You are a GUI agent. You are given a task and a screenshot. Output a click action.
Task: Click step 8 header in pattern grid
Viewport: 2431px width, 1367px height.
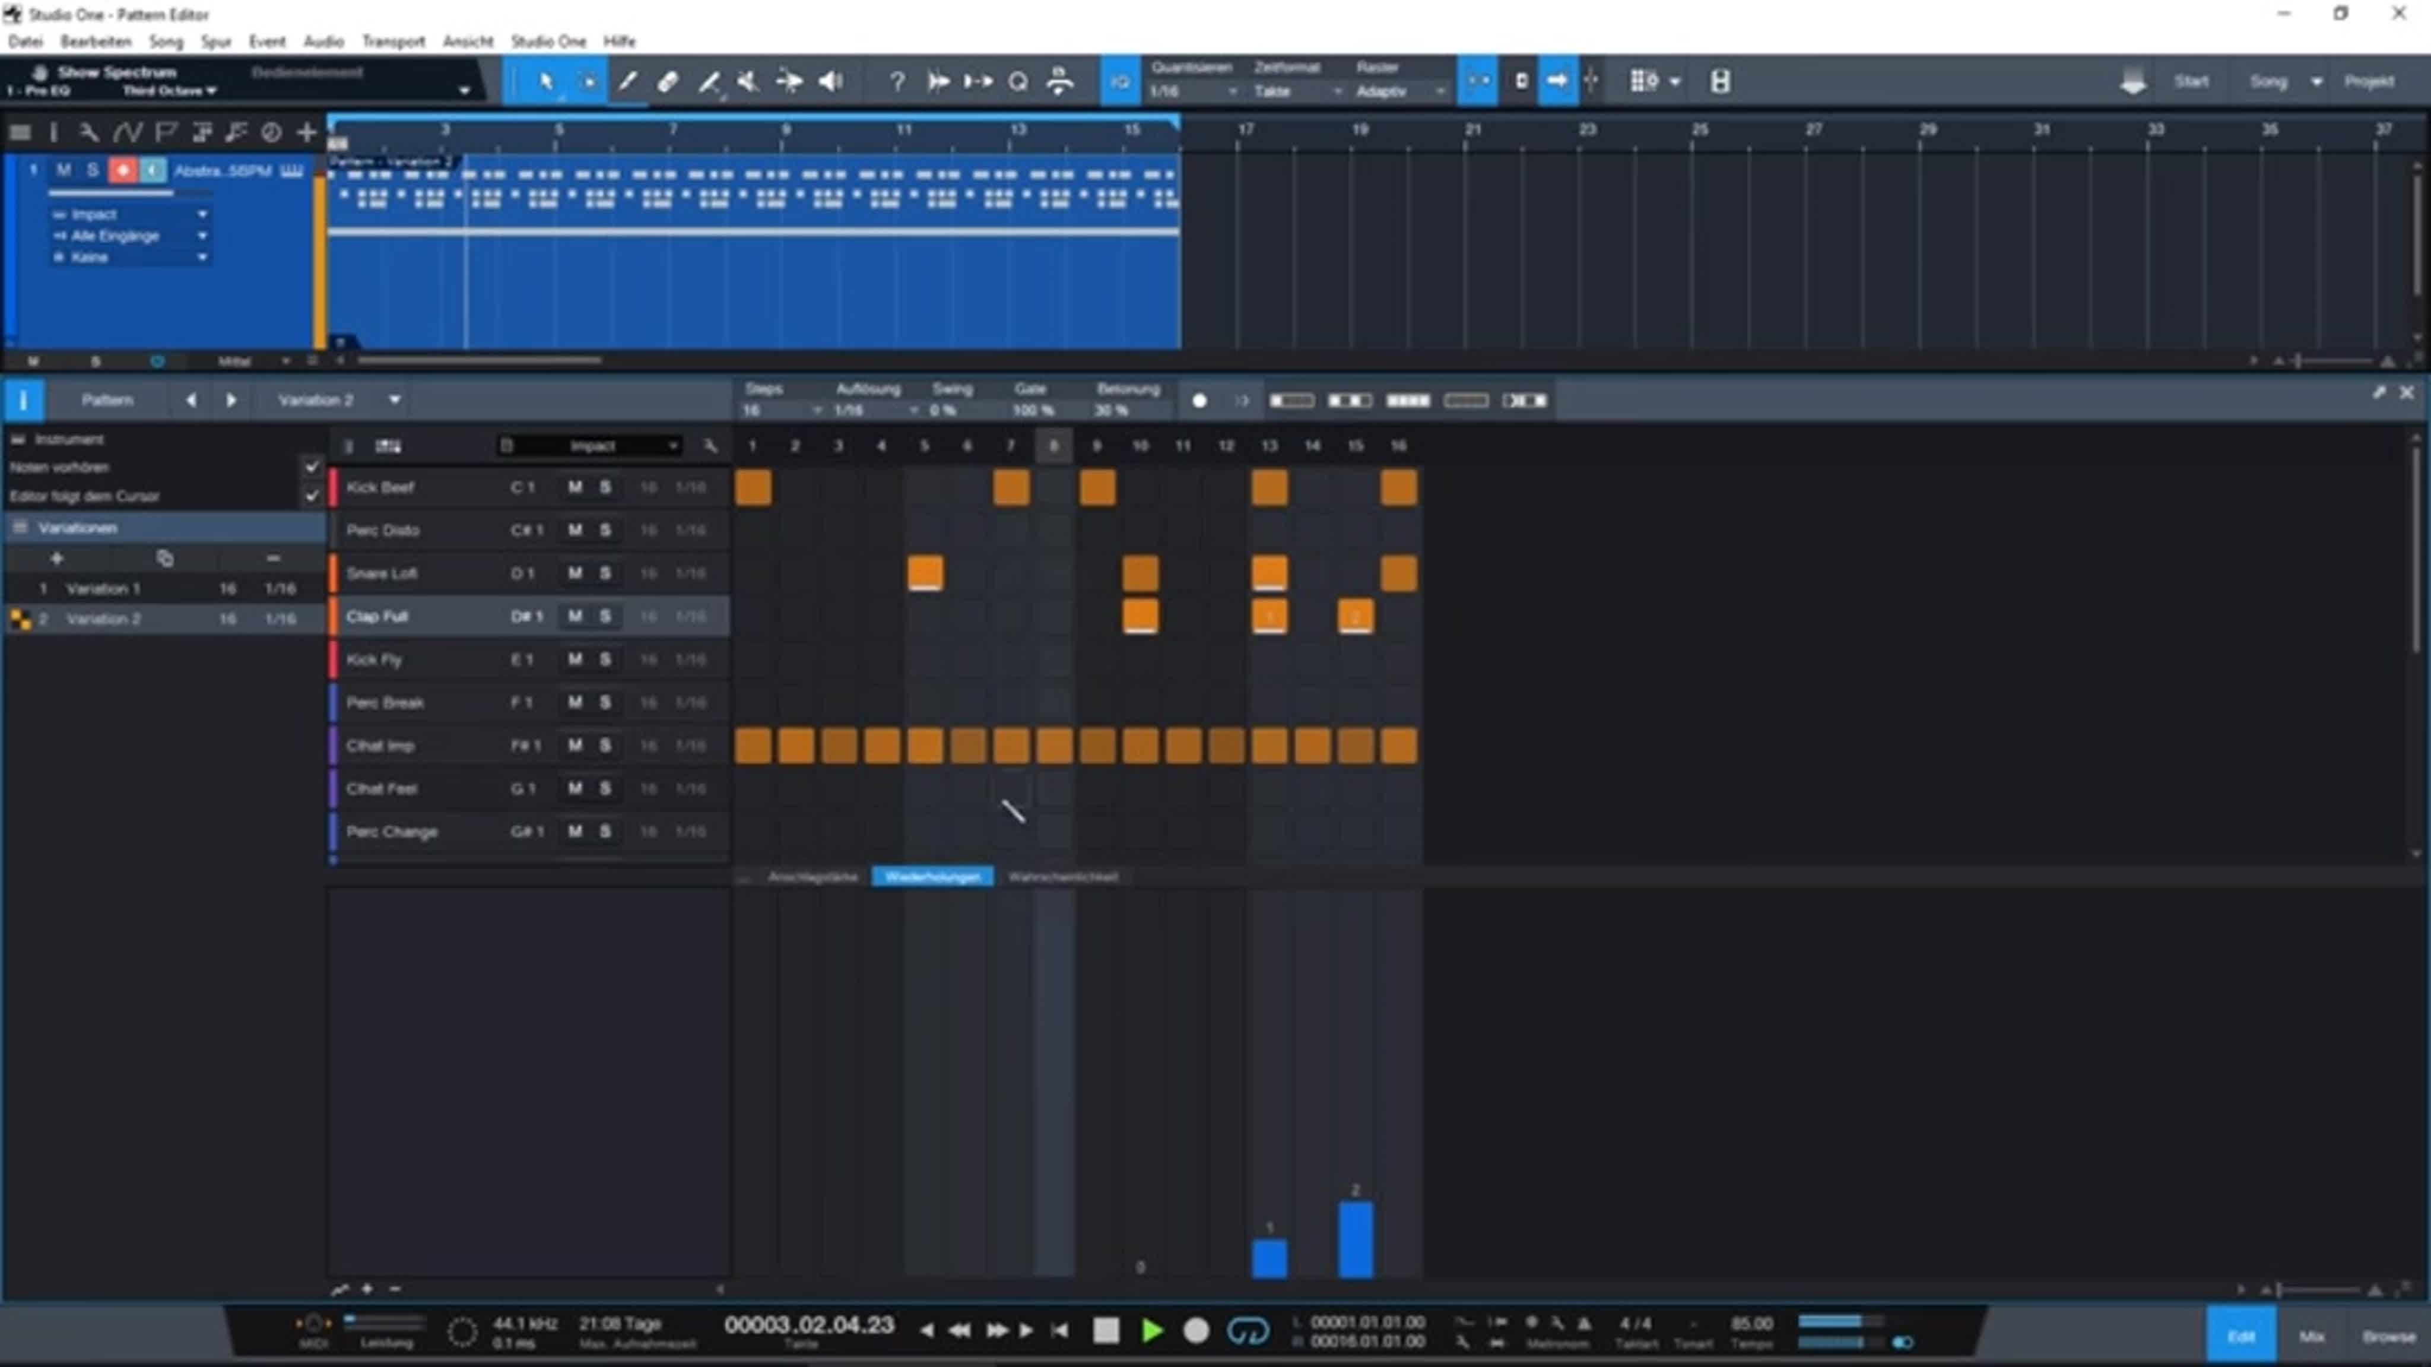click(x=1053, y=446)
